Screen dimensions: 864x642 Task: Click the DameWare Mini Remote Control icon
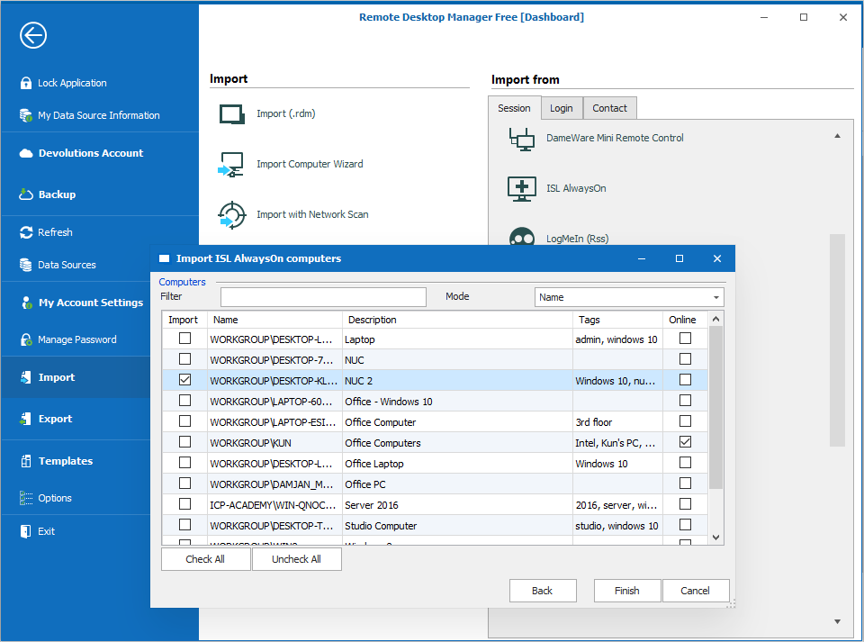pos(522,138)
